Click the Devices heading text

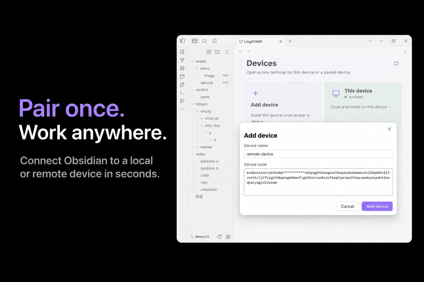click(x=261, y=63)
